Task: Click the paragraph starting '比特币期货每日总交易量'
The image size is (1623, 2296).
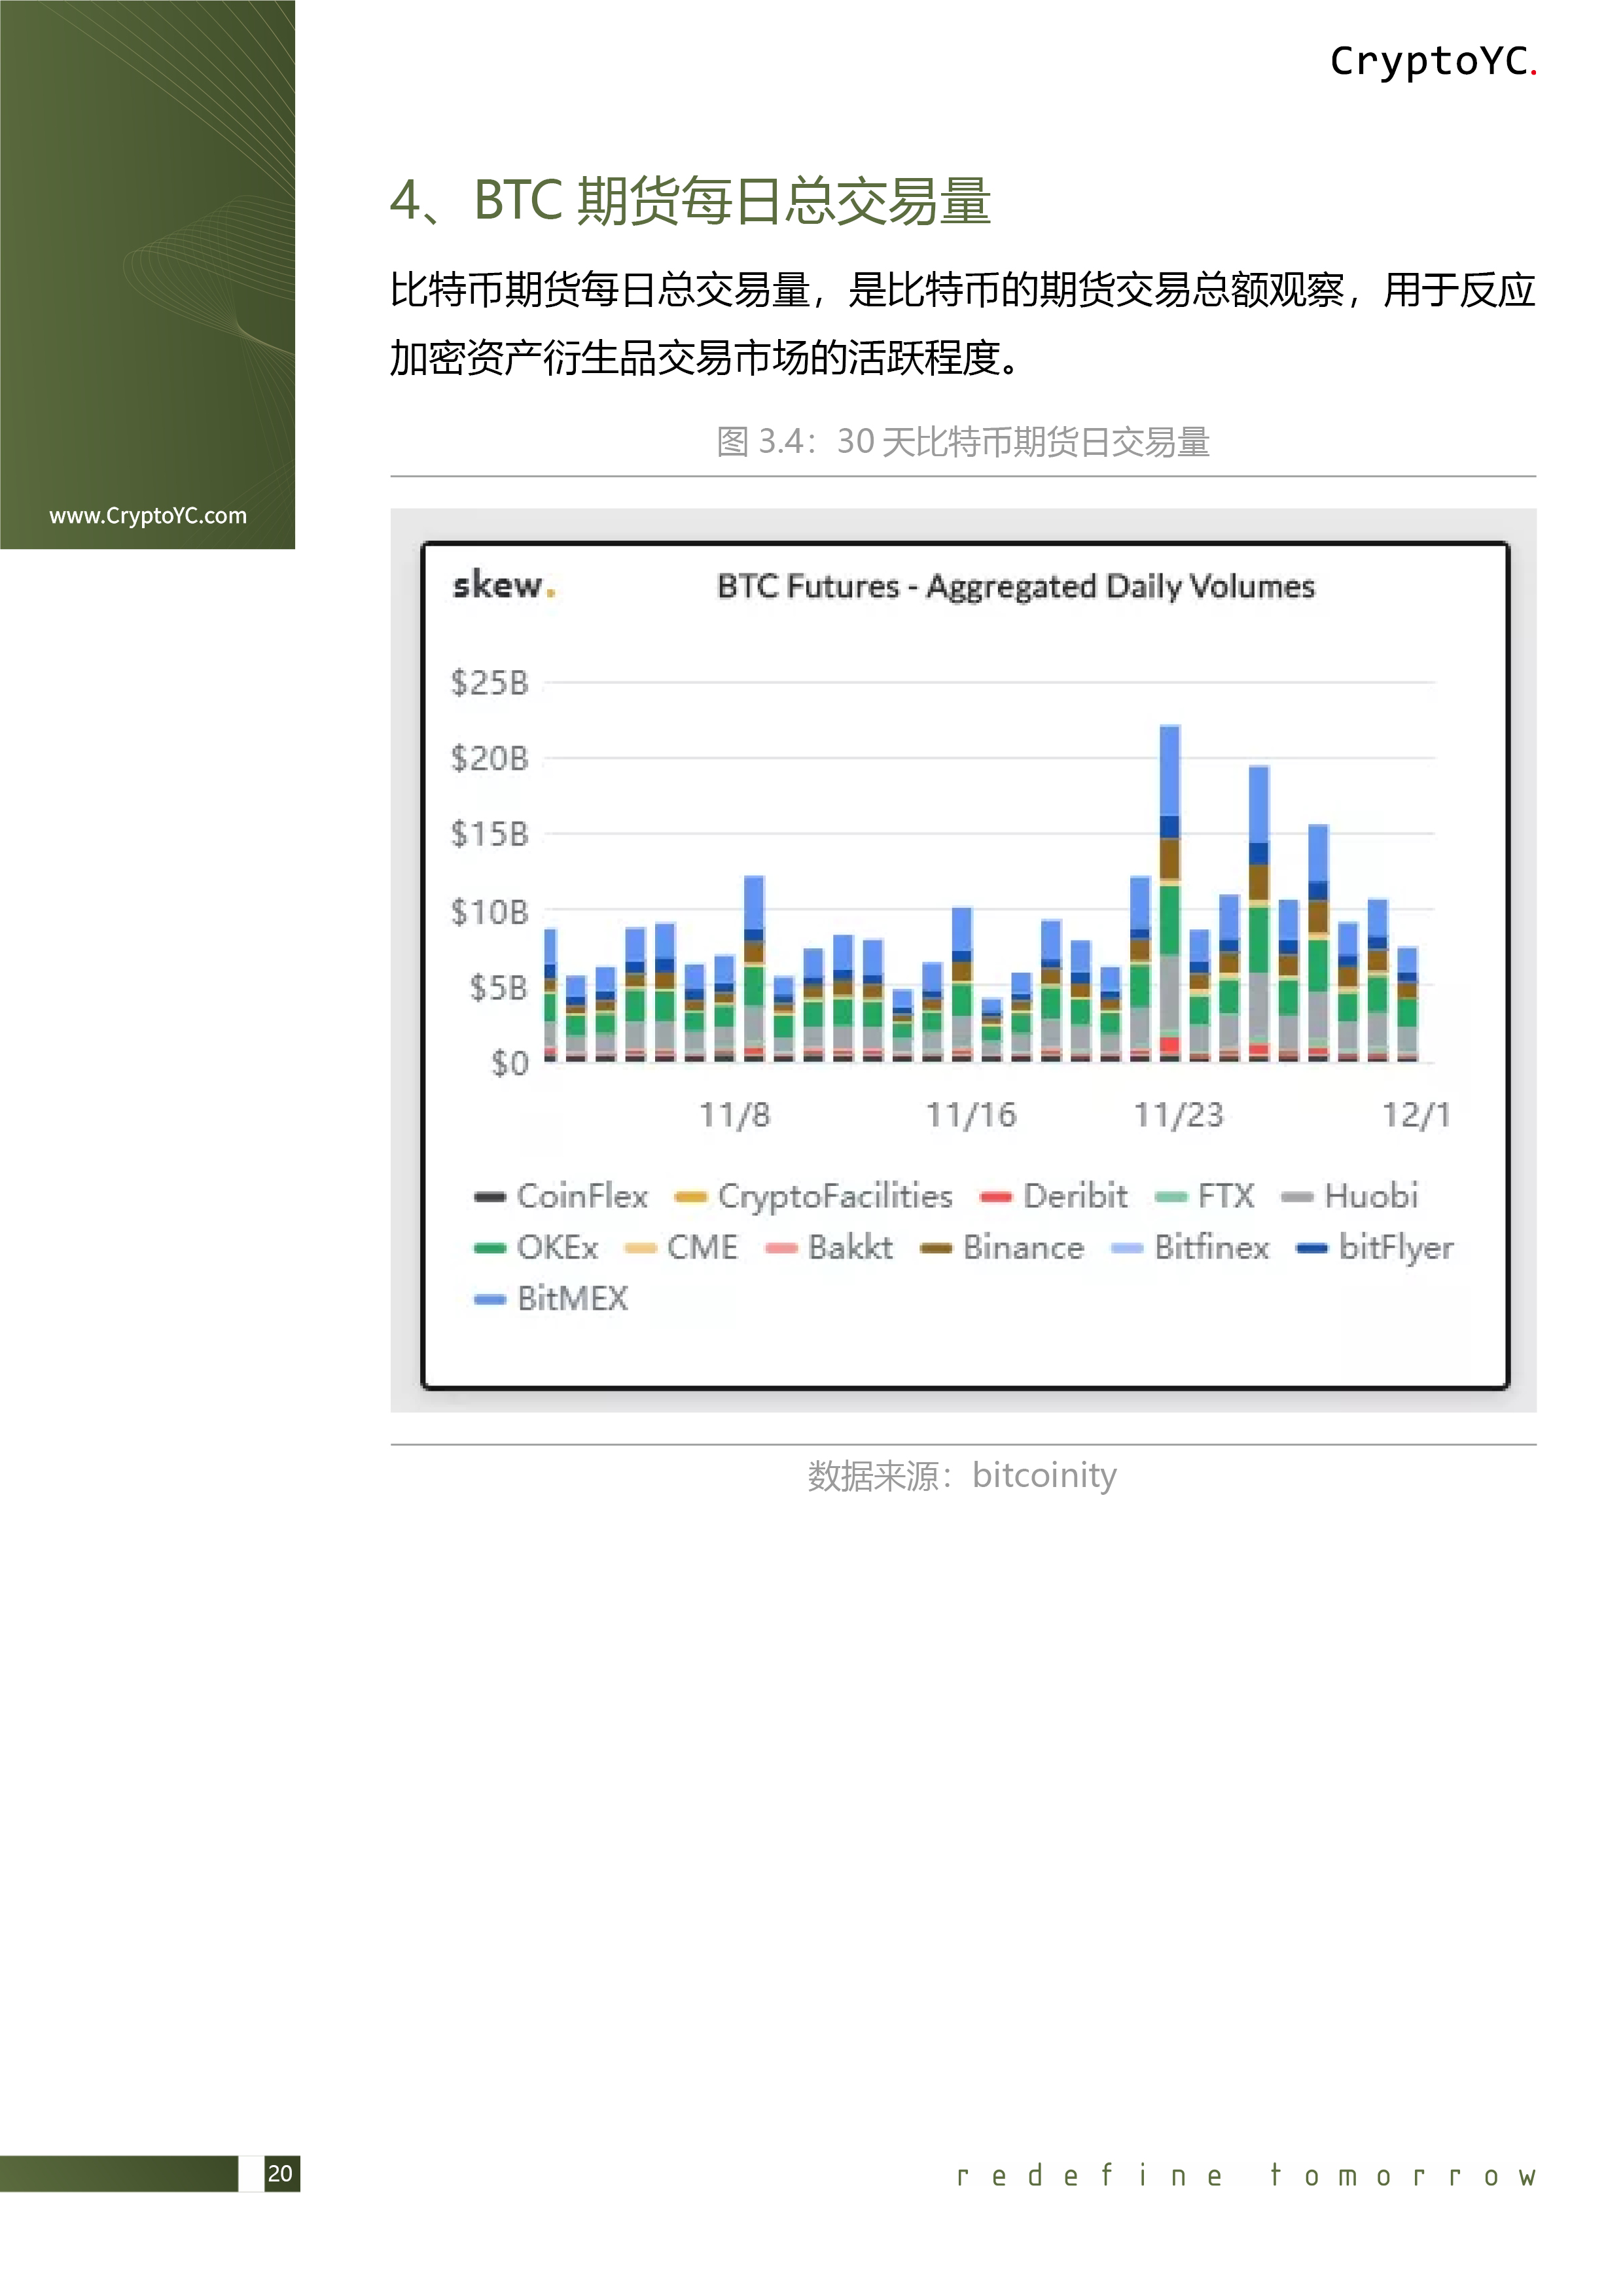Action: 962,324
